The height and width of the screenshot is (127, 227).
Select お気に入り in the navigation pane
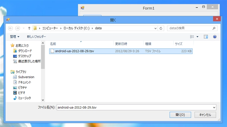coord(22,45)
